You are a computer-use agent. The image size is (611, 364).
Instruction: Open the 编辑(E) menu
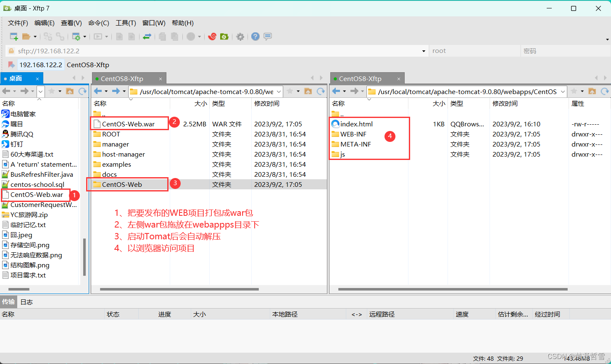point(45,23)
